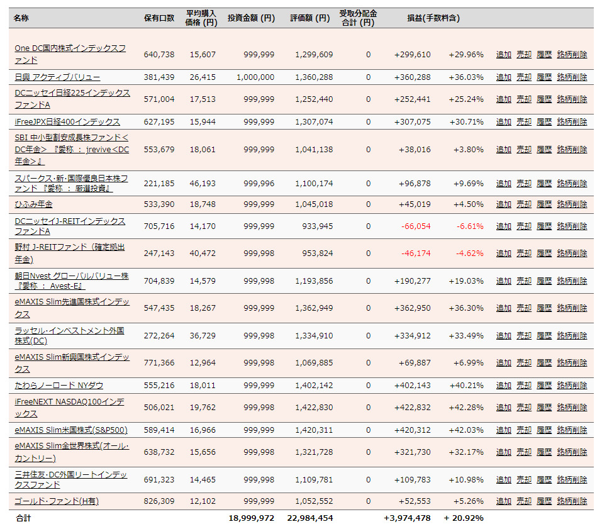Click the 受取分配金合計 (円) column header

[358, 18]
